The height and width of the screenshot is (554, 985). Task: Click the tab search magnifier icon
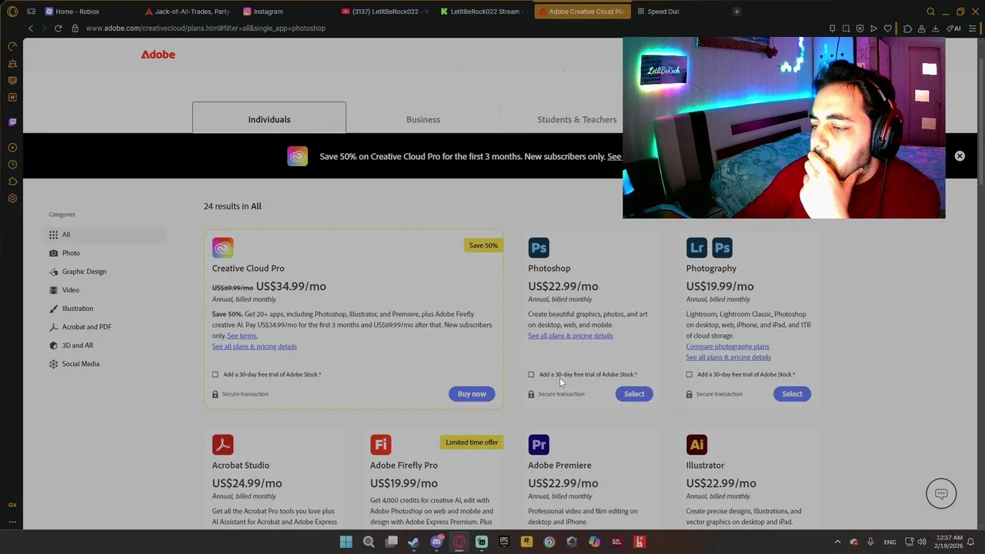tap(930, 12)
